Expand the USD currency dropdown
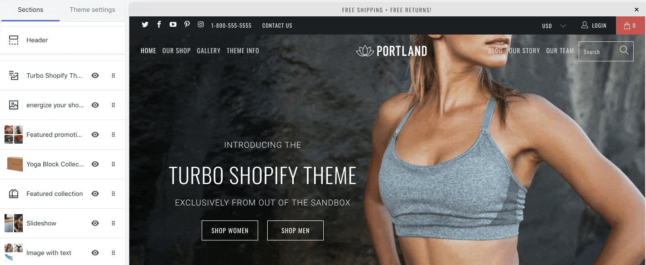 (x=554, y=26)
